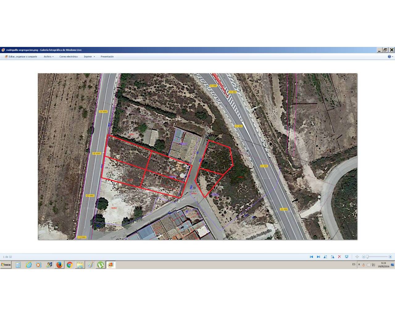Delete the photo with the red X
Screen dimensions: 395x316
(339, 257)
